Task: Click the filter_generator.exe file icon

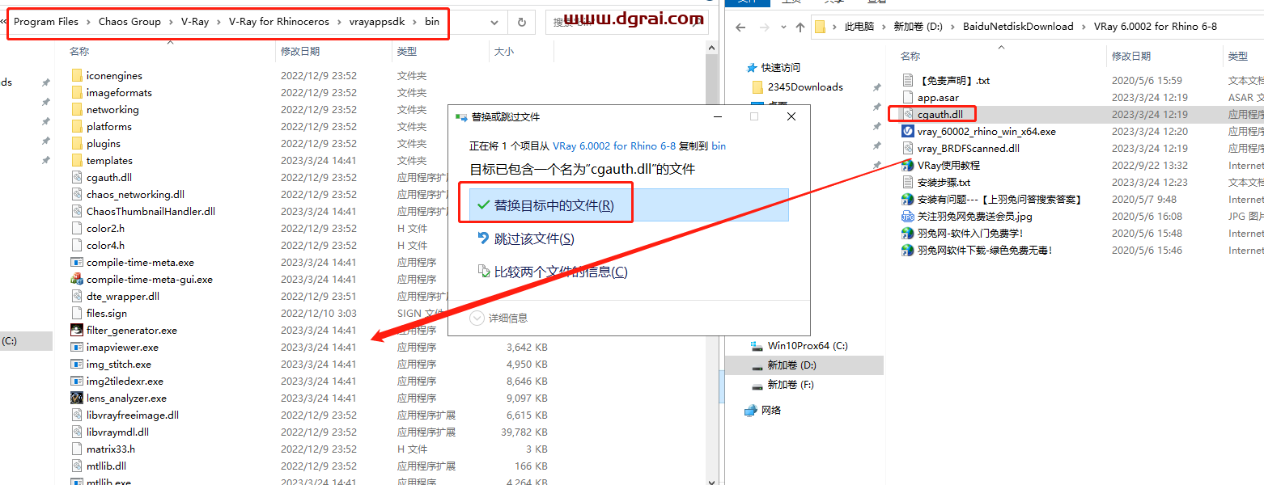Action: click(x=77, y=331)
